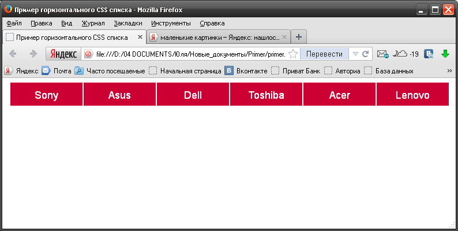Open the Файл menu

[14, 23]
